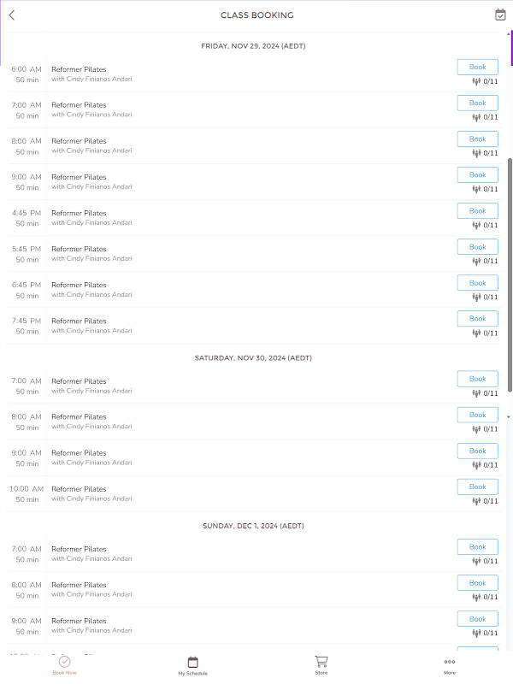Click the scrollbar down arrow
Image resolution: width=513 pixels, height=684 pixels.
pyautogui.click(x=510, y=416)
